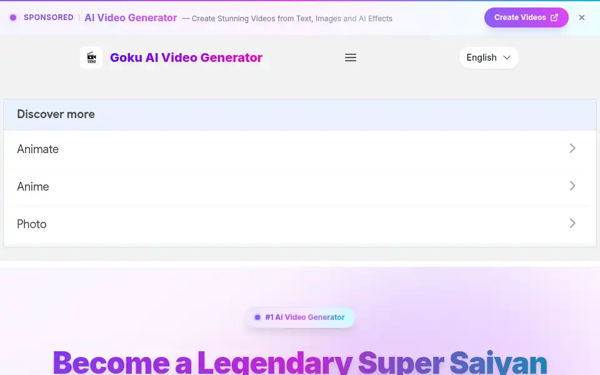This screenshot has width=600, height=375.
Task: Click the SPONSORED label in the banner
Action: (48, 17)
